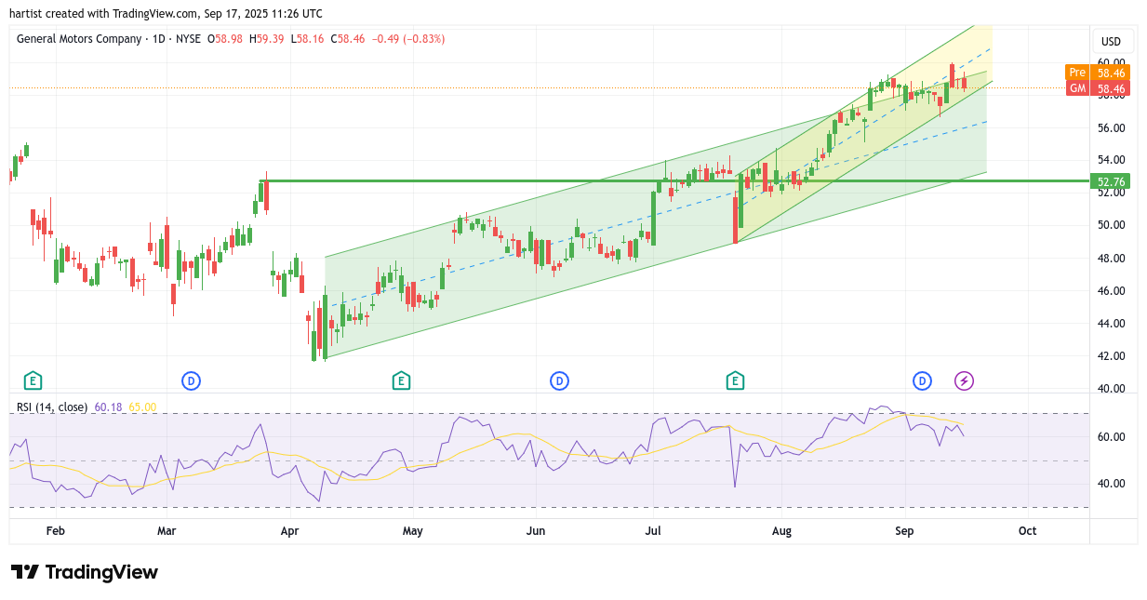Click the Oct label on the time axis
This screenshot has height=600, width=1147.
tap(1027, 531)
